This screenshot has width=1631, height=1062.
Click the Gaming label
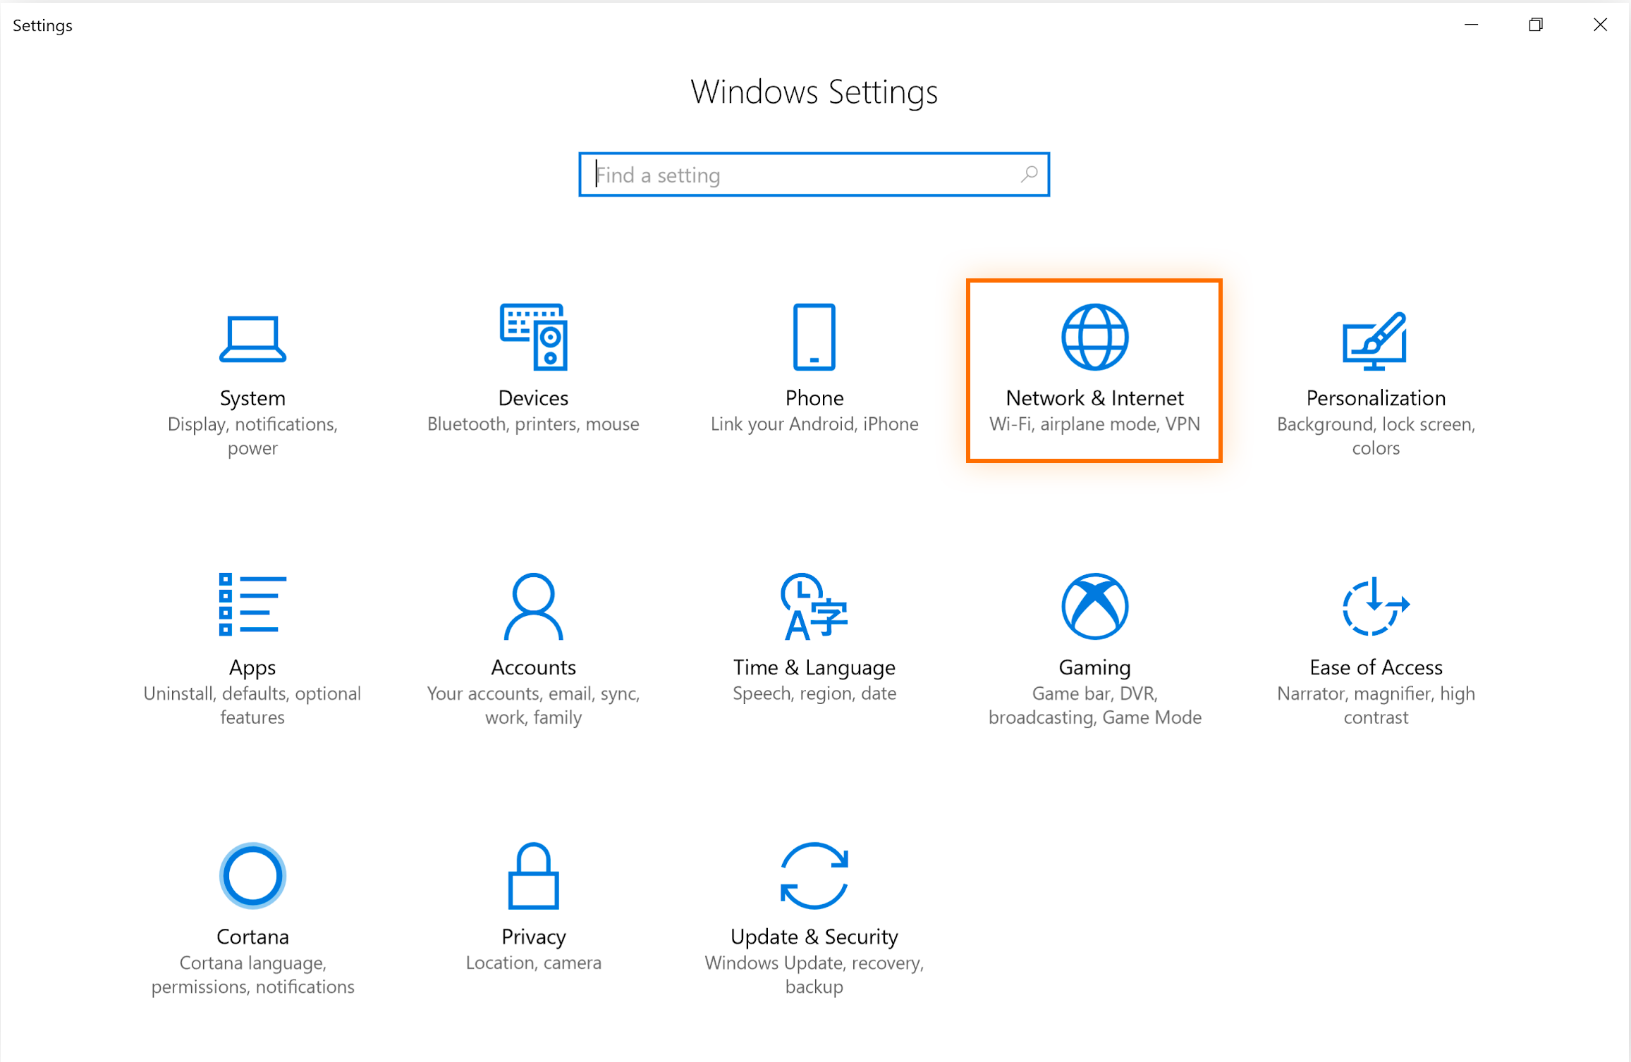click(x=1094, y=667)
